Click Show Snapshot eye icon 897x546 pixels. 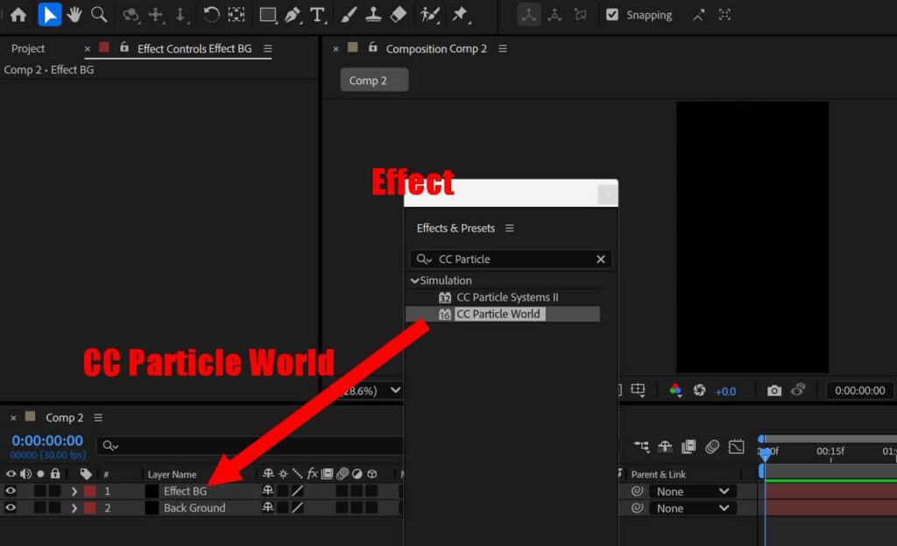[x=798, y=390]
